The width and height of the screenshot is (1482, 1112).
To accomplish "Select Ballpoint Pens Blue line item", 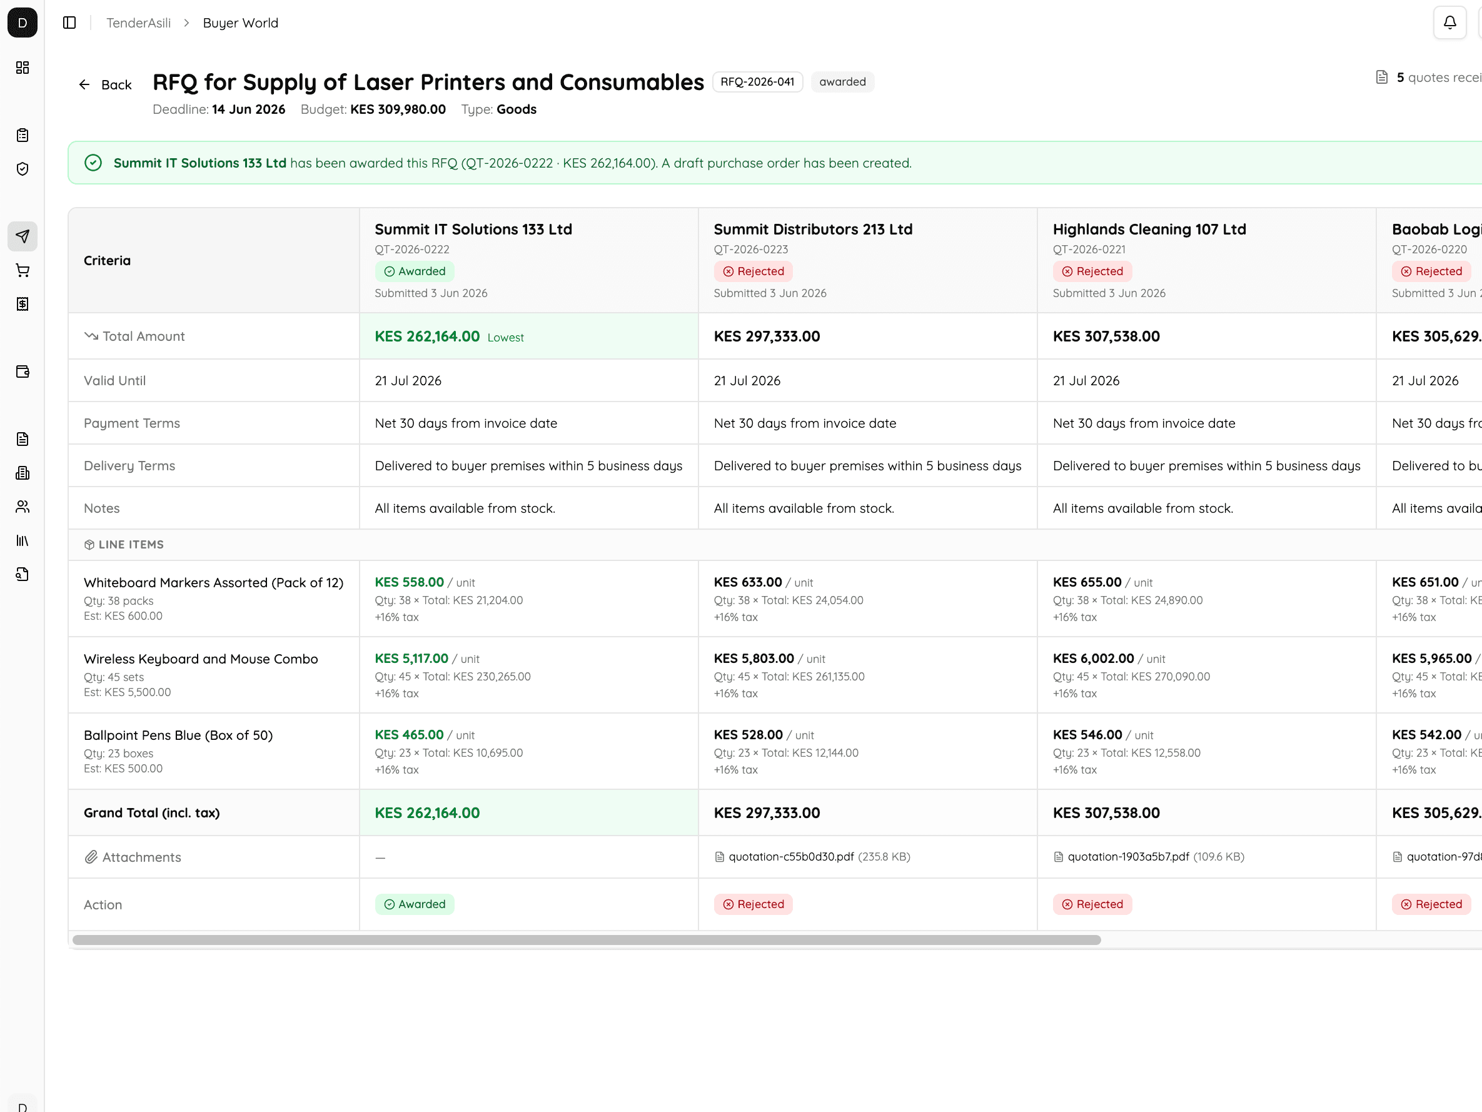I will (x=178, y=736).
